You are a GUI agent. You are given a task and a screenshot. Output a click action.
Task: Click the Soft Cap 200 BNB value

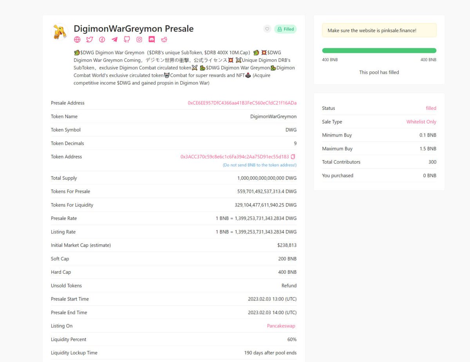(x=287, y=259)
